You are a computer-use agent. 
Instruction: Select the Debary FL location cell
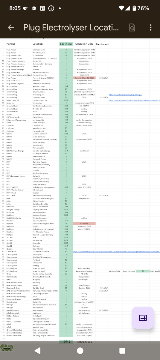[37, 302]
